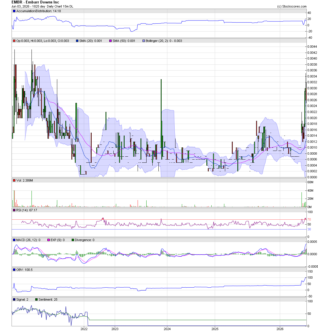Screen dimensions: 318x335
Task: Click the 'Accumulation/Distribution: 14.18' label
Action: tap(38, 11)
